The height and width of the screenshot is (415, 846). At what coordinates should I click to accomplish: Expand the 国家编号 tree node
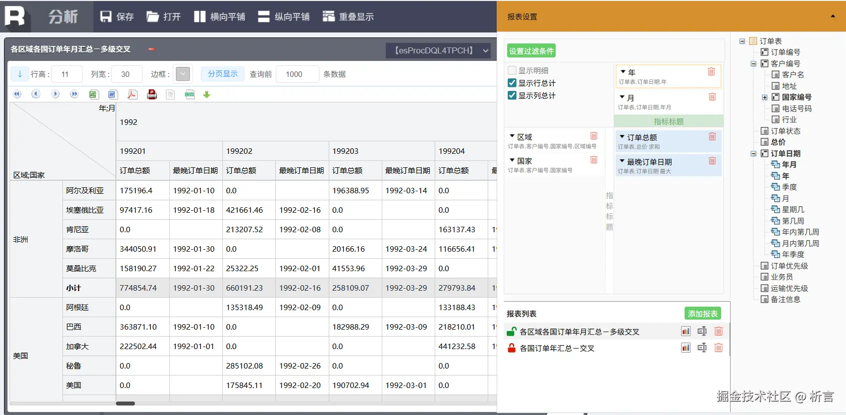(765, 97)
